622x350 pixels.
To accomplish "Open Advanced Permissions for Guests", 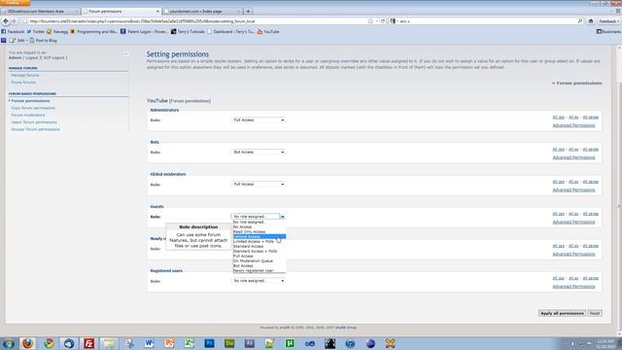I will click(573, 222).
